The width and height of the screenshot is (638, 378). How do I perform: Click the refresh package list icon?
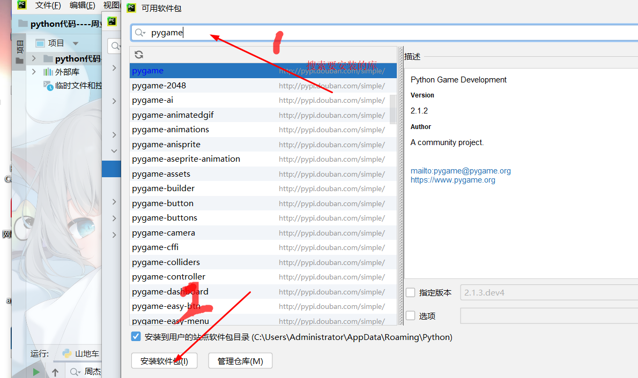[x=139, y=55]
